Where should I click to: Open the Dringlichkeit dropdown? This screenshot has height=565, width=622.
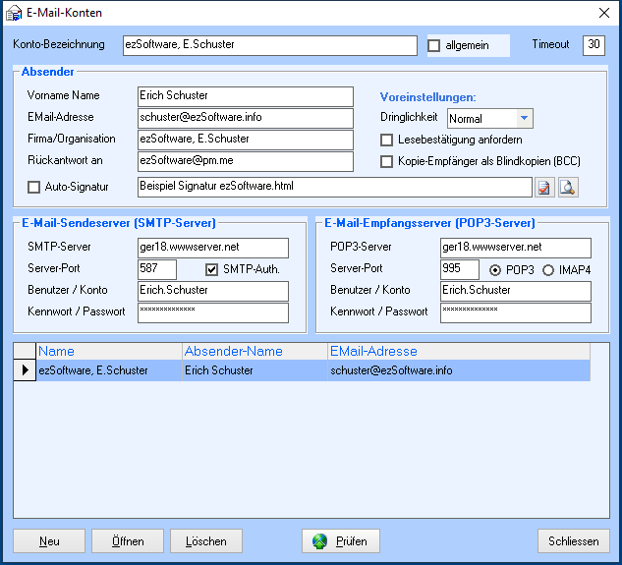coord(525,119)
